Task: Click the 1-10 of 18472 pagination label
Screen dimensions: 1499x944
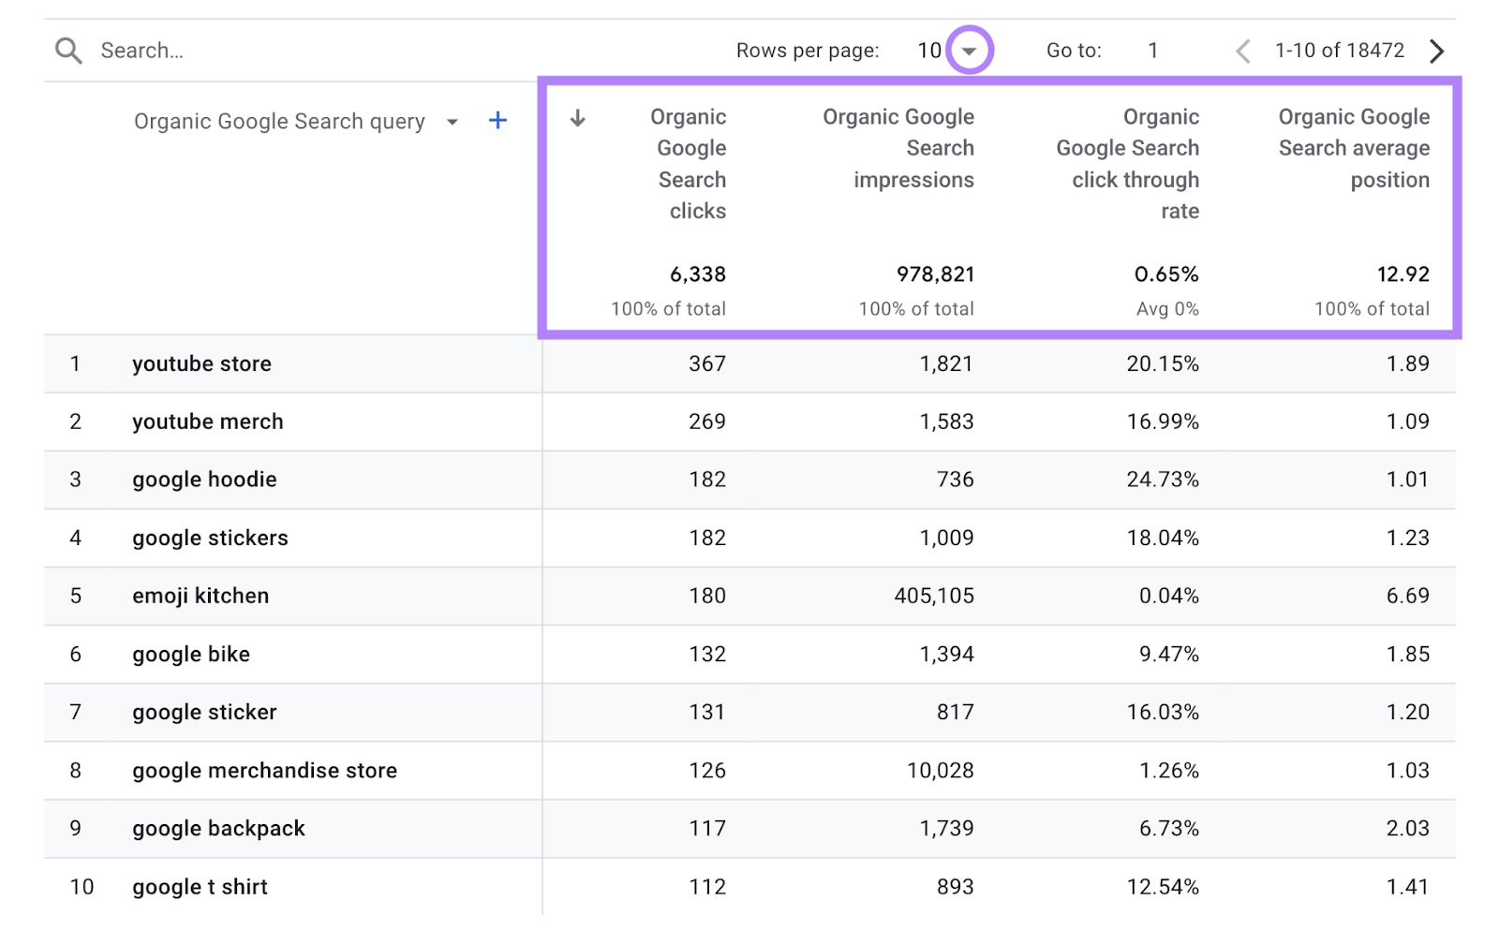Action: (x=1338, y=50)
